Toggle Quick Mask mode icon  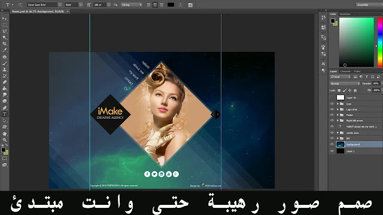coord(5,158)
